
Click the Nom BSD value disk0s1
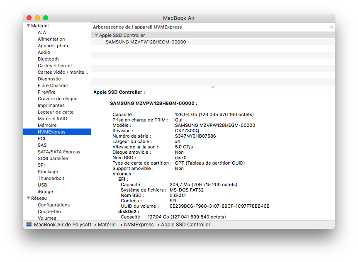[178, 195]
